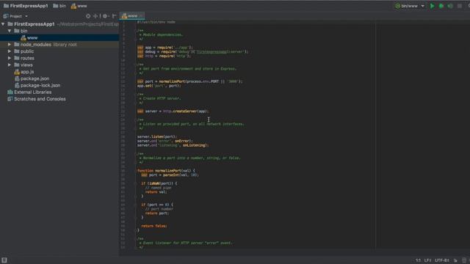Click the cursor position indicator in status bar
The height and width of the screenshot is (264, 470).
418,260
